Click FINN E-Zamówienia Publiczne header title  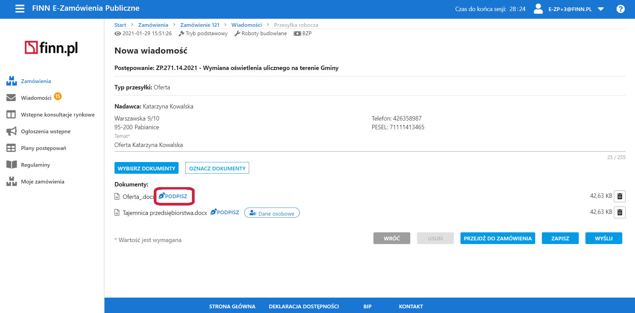click(x=86, y=8)
